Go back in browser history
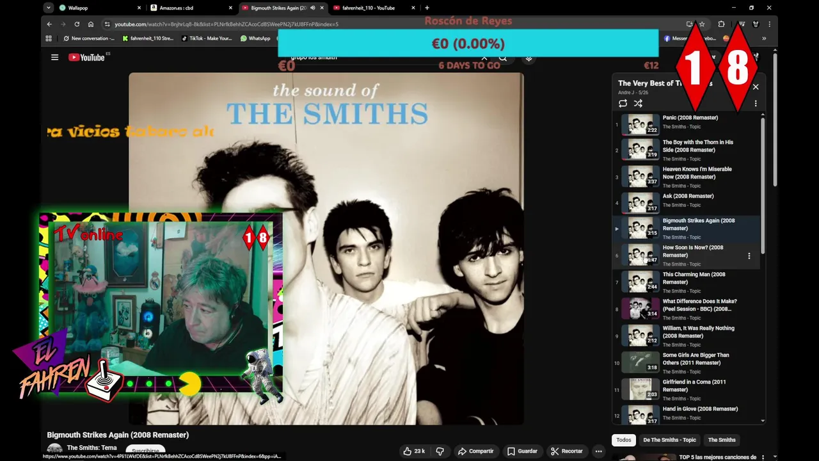Screen dimensions: 819x461 click(x=49, y=24)
